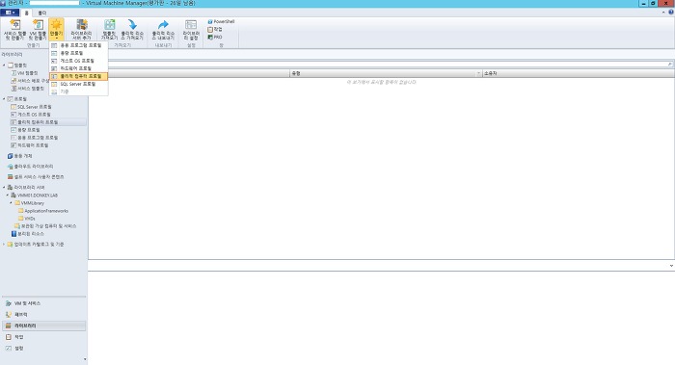Open the help icon at top right
Viewport: 675px width, 365px height.
point(671,13)
